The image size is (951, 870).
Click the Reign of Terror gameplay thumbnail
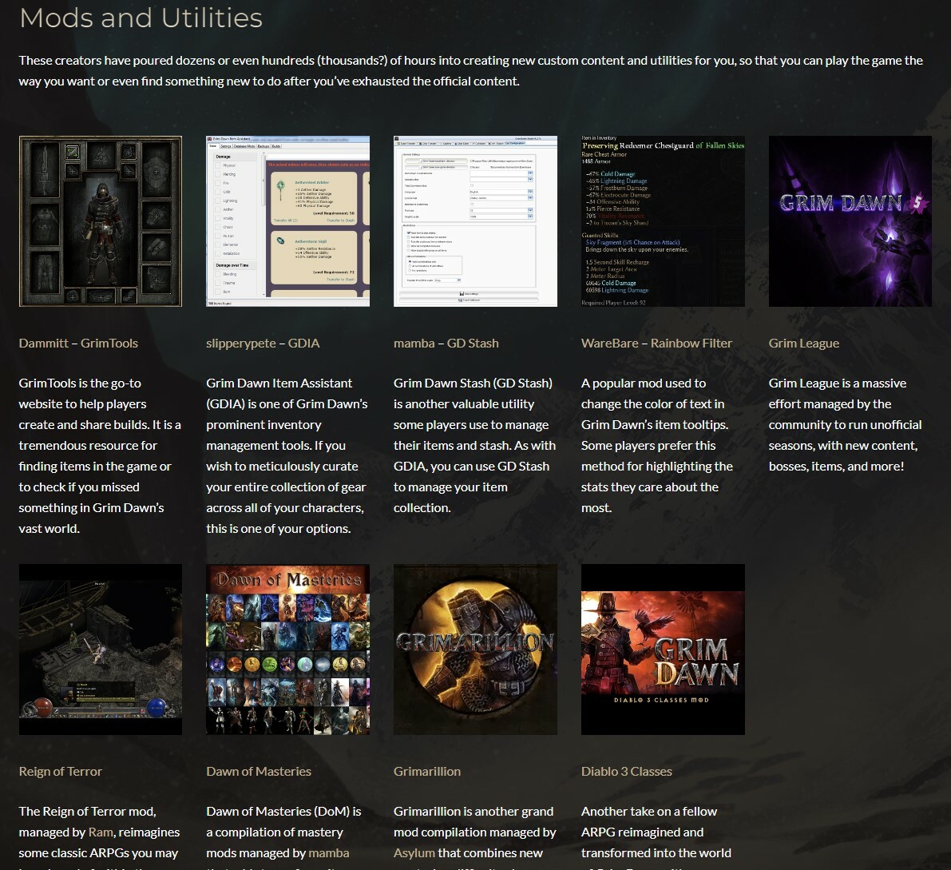pos(100,650)
